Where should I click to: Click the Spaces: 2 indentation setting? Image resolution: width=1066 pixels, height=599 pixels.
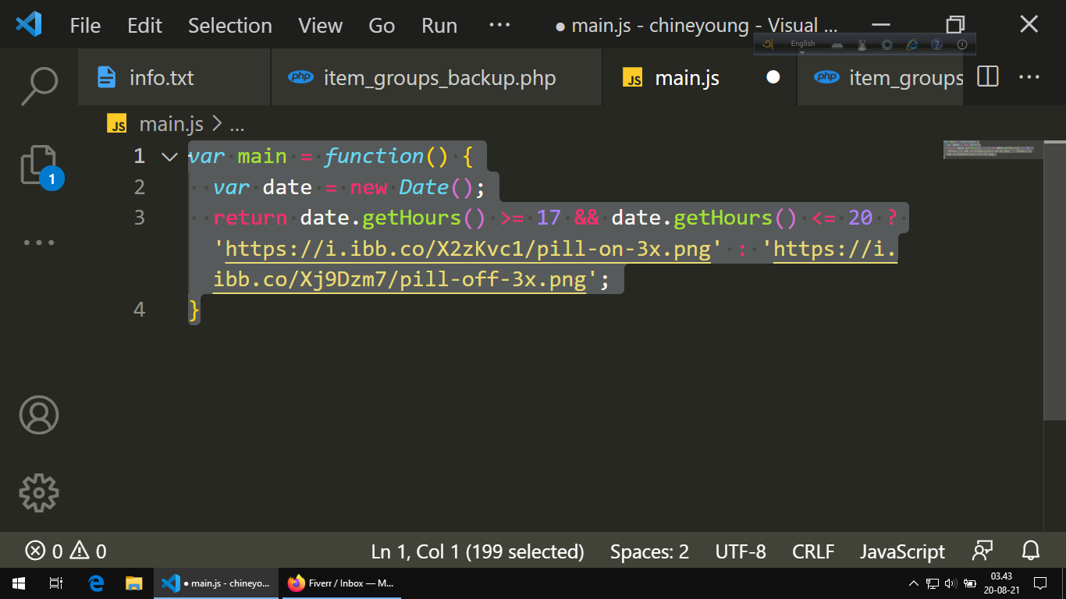649,551
